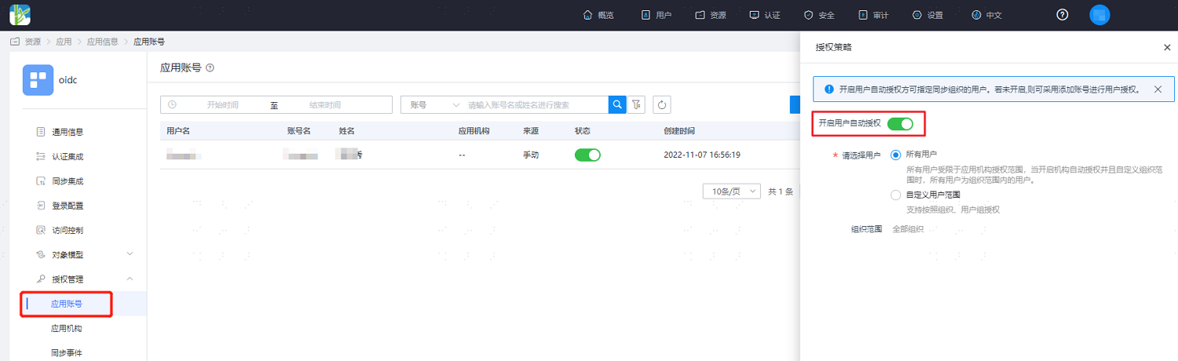Image resolution: width=1178 pixels, height=361 pixels.
Task: Collapse the 授权管理 sidebar section
Action: tap(85, 279)
